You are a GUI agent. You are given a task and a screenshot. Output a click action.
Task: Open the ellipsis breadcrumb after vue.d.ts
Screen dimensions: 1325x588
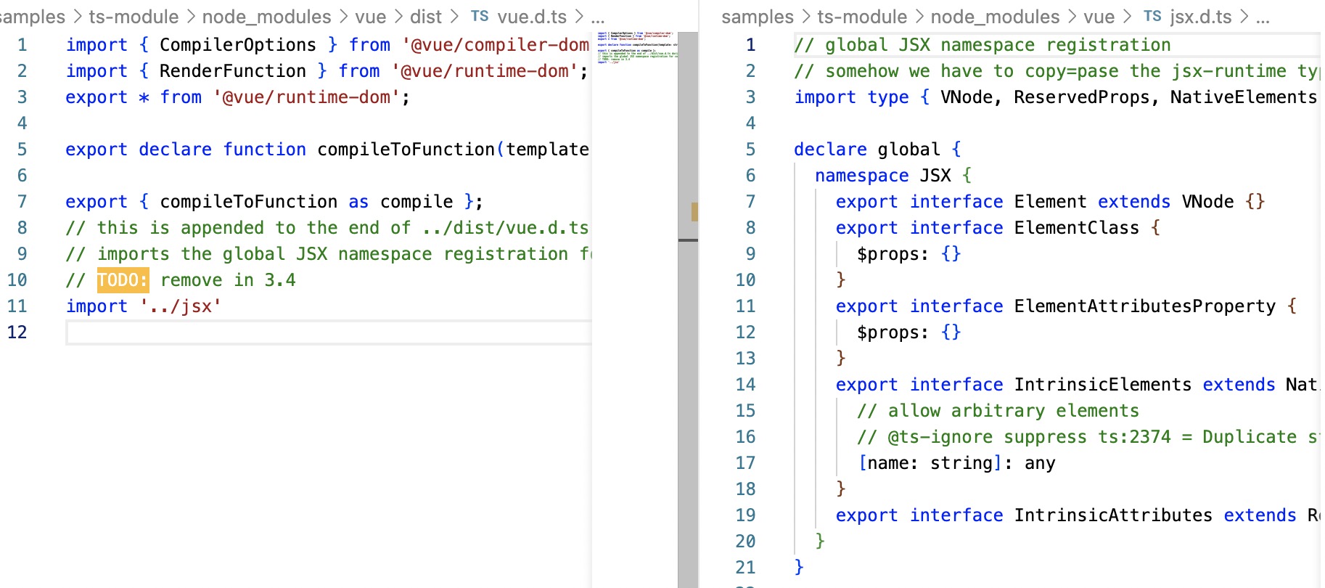pyautogui.click(x=598, y=17)
